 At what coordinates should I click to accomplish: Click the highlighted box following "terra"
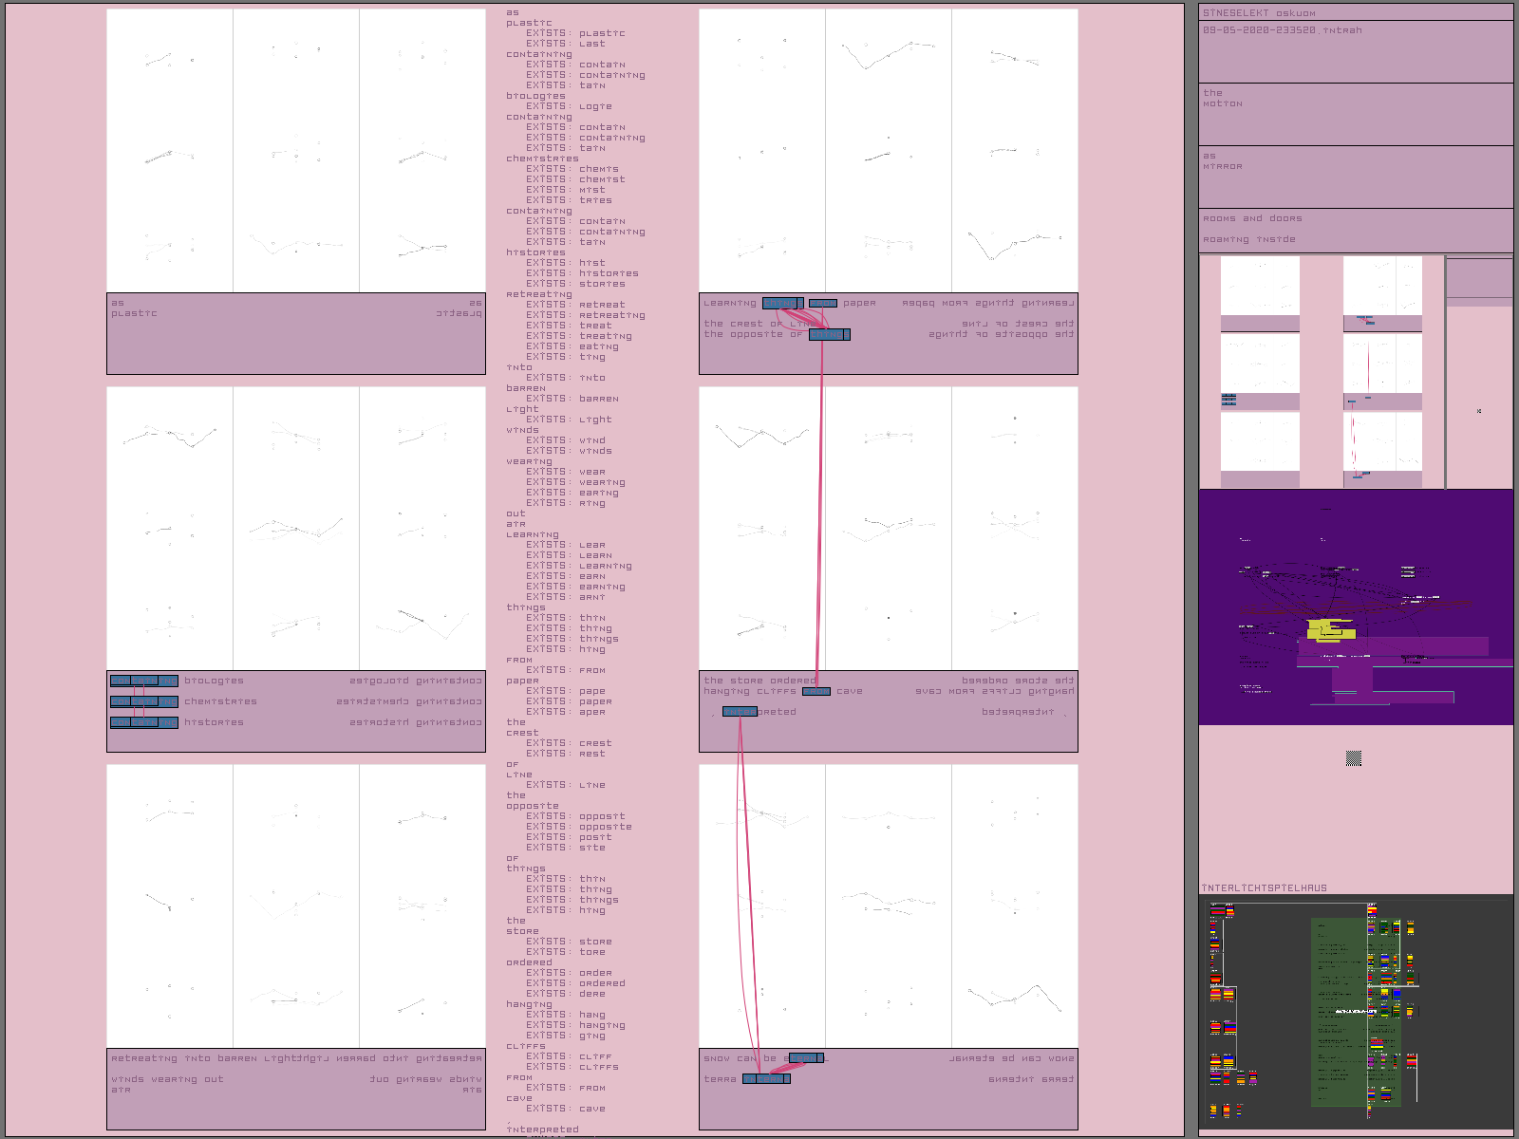pyautogui.click(x=765, y=1079)
